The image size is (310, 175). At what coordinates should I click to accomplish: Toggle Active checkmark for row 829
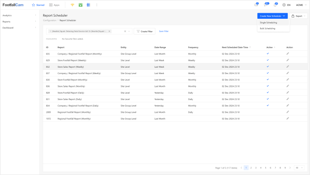(x=268, y=60)
